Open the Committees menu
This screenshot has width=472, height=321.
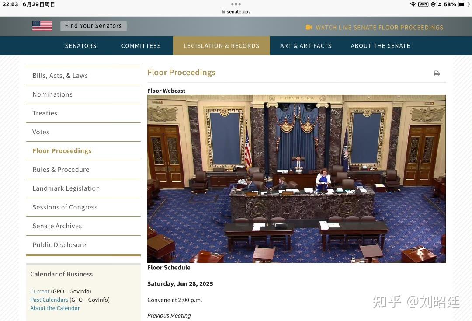tap(141, 46)
